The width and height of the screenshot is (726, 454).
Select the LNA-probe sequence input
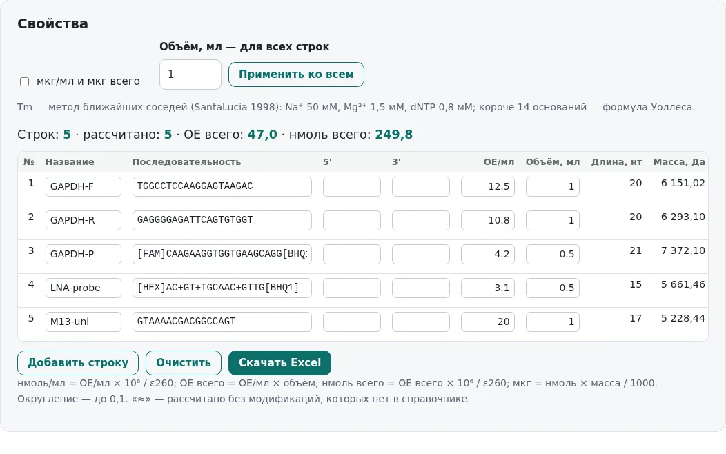(222, 288)
